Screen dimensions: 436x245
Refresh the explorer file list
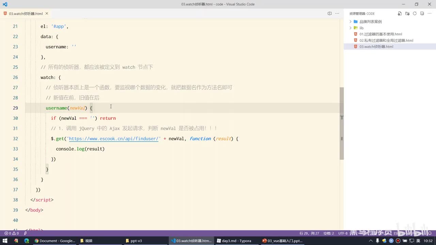(415, 14)
